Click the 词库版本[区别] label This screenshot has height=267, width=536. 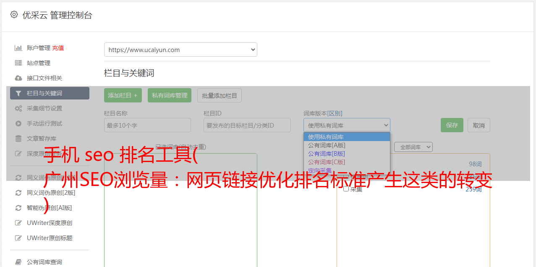click(x=323, y=113)
